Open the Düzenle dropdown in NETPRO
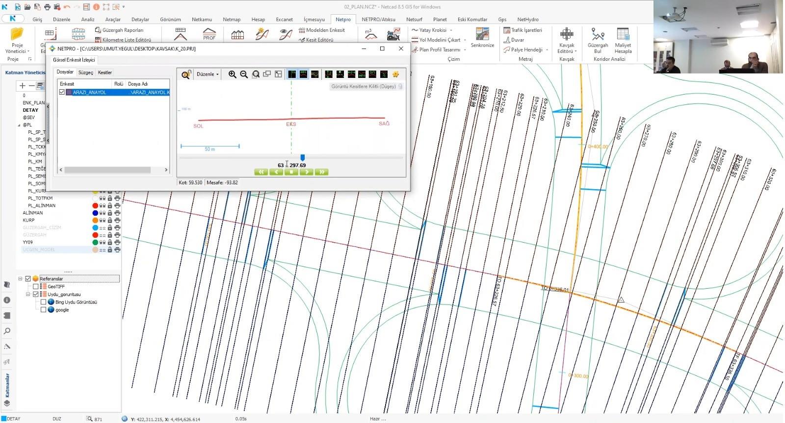The height and width of the screenshot is (423, 785). pos(208,74)
